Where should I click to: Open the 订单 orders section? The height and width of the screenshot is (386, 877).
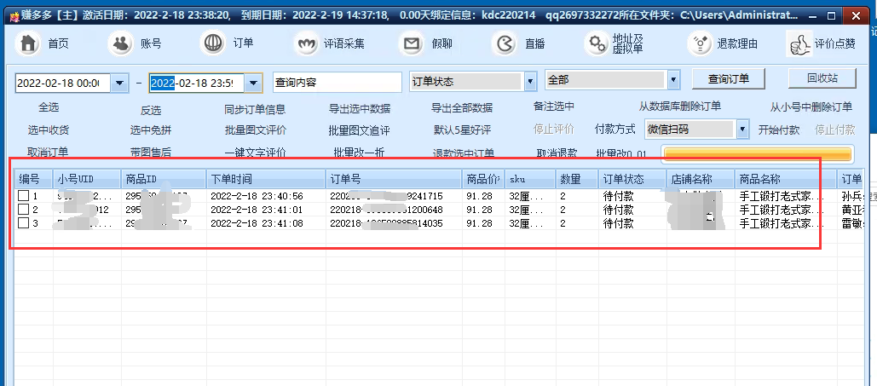pyautogui.click(x=228, y=43)
